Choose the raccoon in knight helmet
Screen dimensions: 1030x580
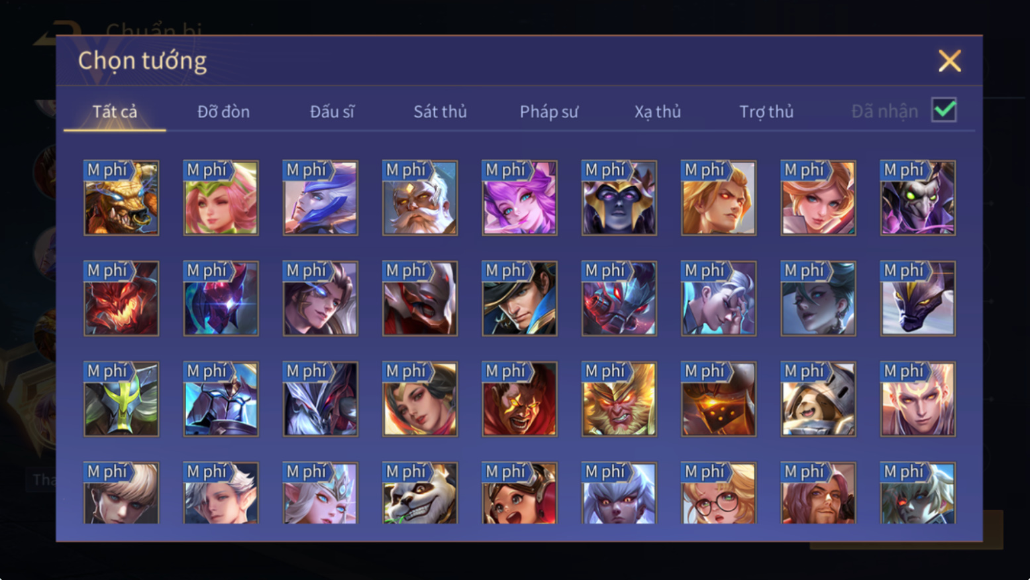point(818,399)
